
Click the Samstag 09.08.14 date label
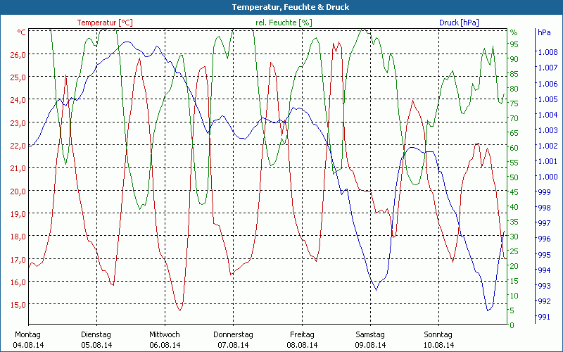coord(370,339)
